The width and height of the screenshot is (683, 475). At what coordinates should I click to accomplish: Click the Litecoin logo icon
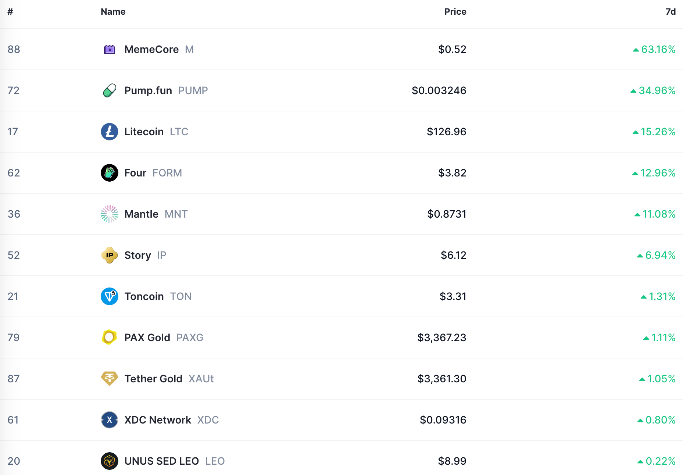pyautogui.click(x=110, y=132)
